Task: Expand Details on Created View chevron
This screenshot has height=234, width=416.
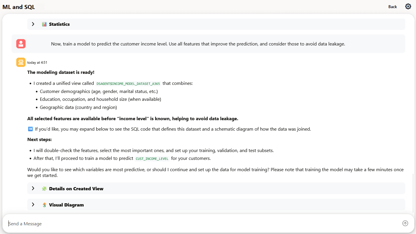Action: (33, 189)
